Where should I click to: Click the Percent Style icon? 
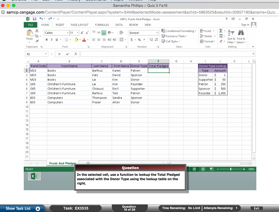(x=139, y=40)
